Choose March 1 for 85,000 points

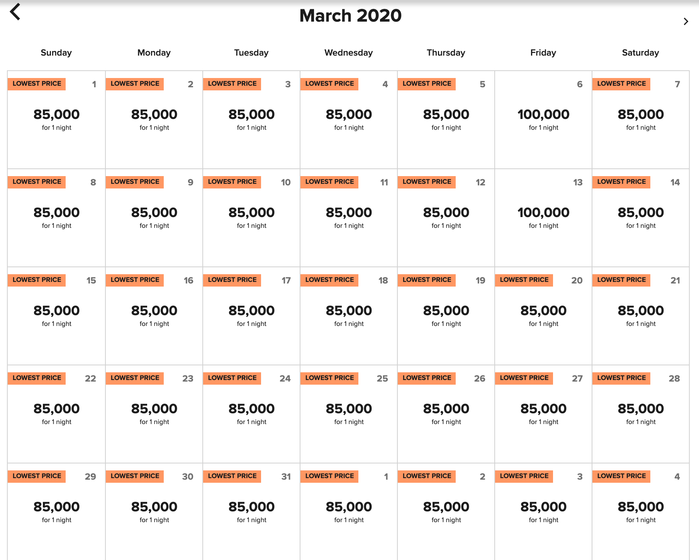coord(56,119)
